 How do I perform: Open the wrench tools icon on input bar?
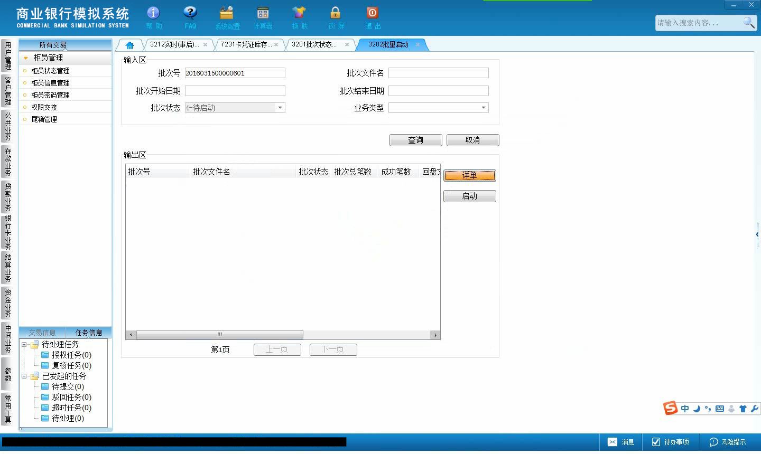[x=754, y=409]
